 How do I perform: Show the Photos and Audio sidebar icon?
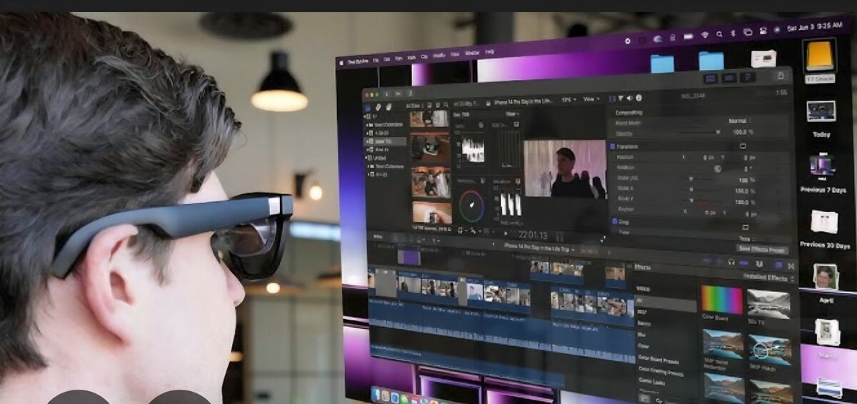[379, 107]
